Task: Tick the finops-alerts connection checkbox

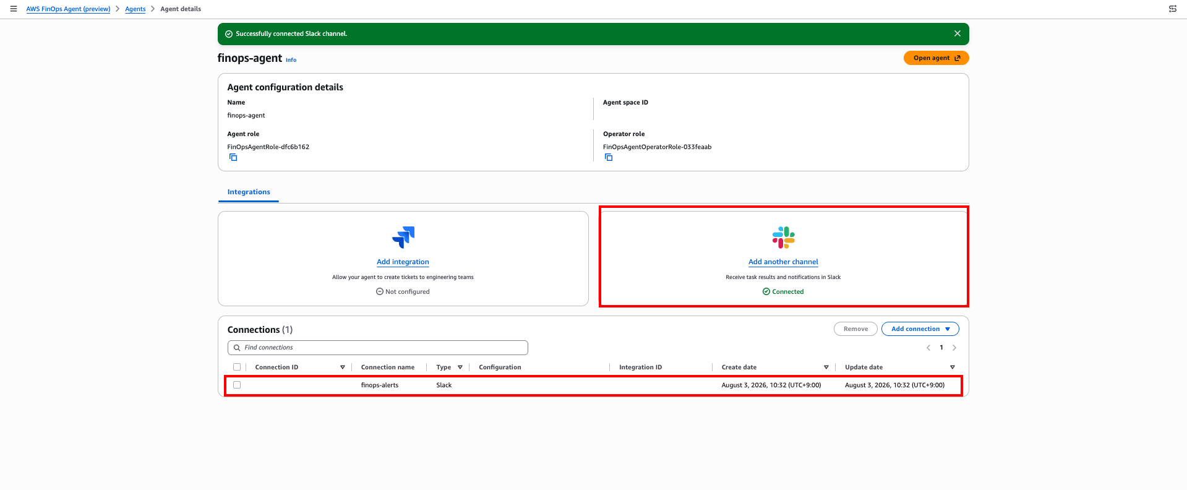Action: point(237,385)
